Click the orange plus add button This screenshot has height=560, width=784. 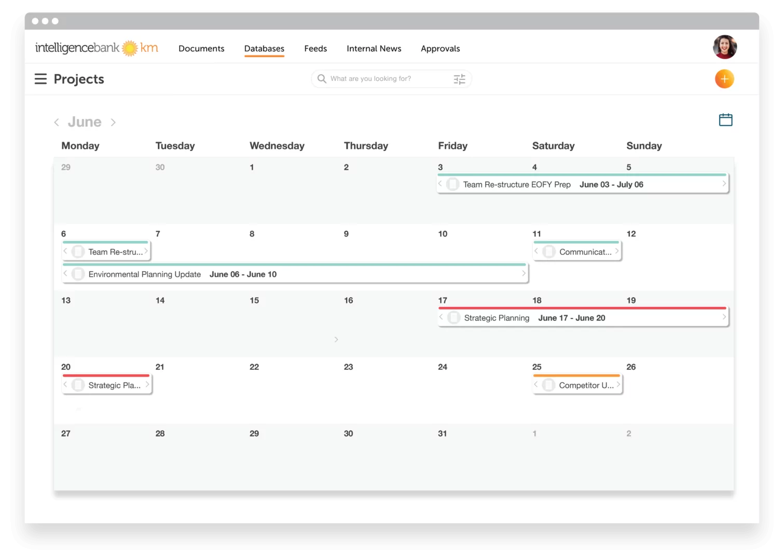724,79
